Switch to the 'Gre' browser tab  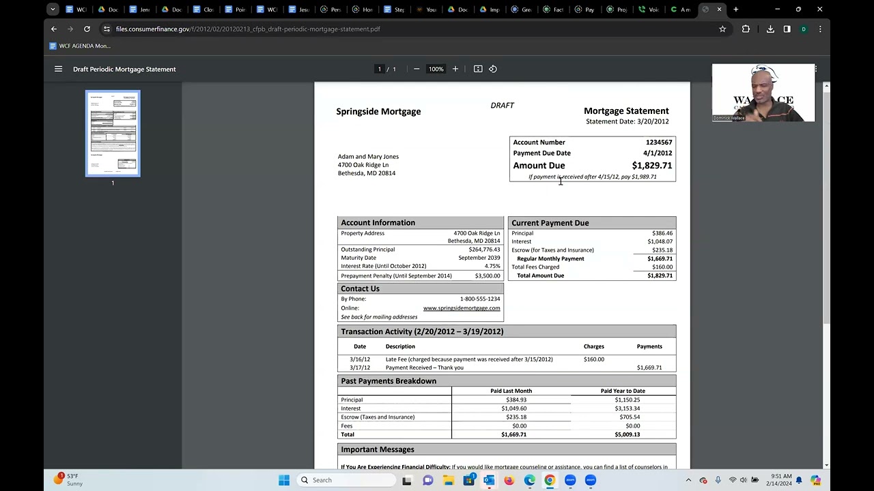522,10
